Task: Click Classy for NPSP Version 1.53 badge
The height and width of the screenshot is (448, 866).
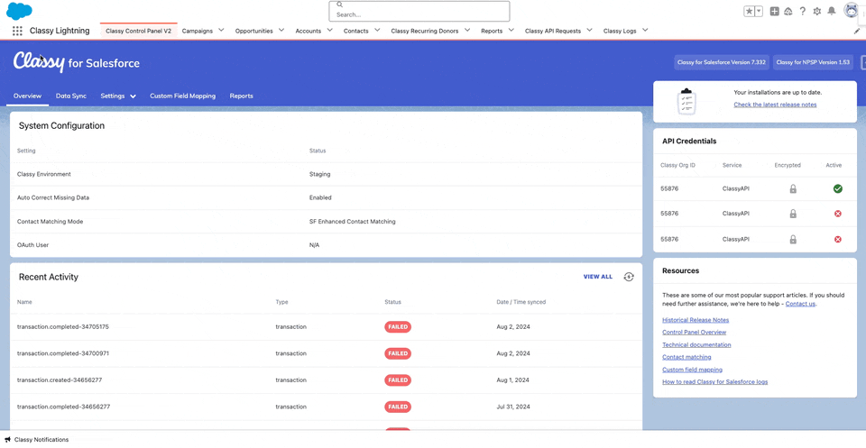Action: (x=813, y=62)
